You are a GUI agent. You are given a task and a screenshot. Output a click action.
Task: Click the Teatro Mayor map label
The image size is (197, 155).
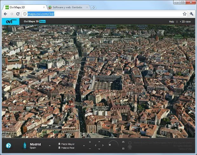(77, 67)
